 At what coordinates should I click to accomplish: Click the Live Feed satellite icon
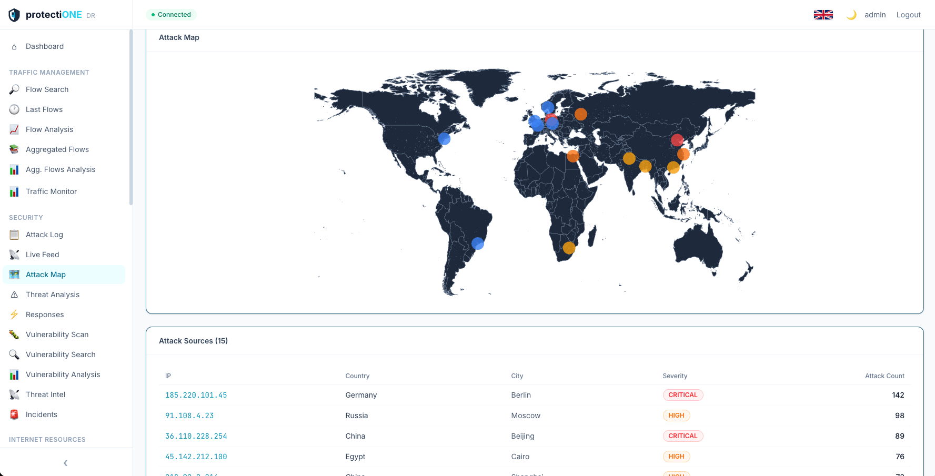[x=14, y=255]
